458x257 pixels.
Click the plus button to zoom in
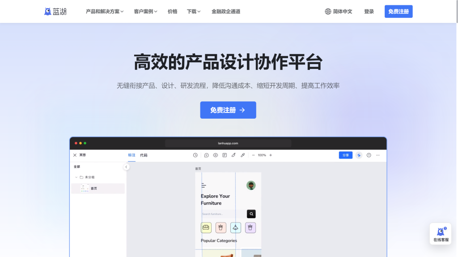click(x=271, y=155)
